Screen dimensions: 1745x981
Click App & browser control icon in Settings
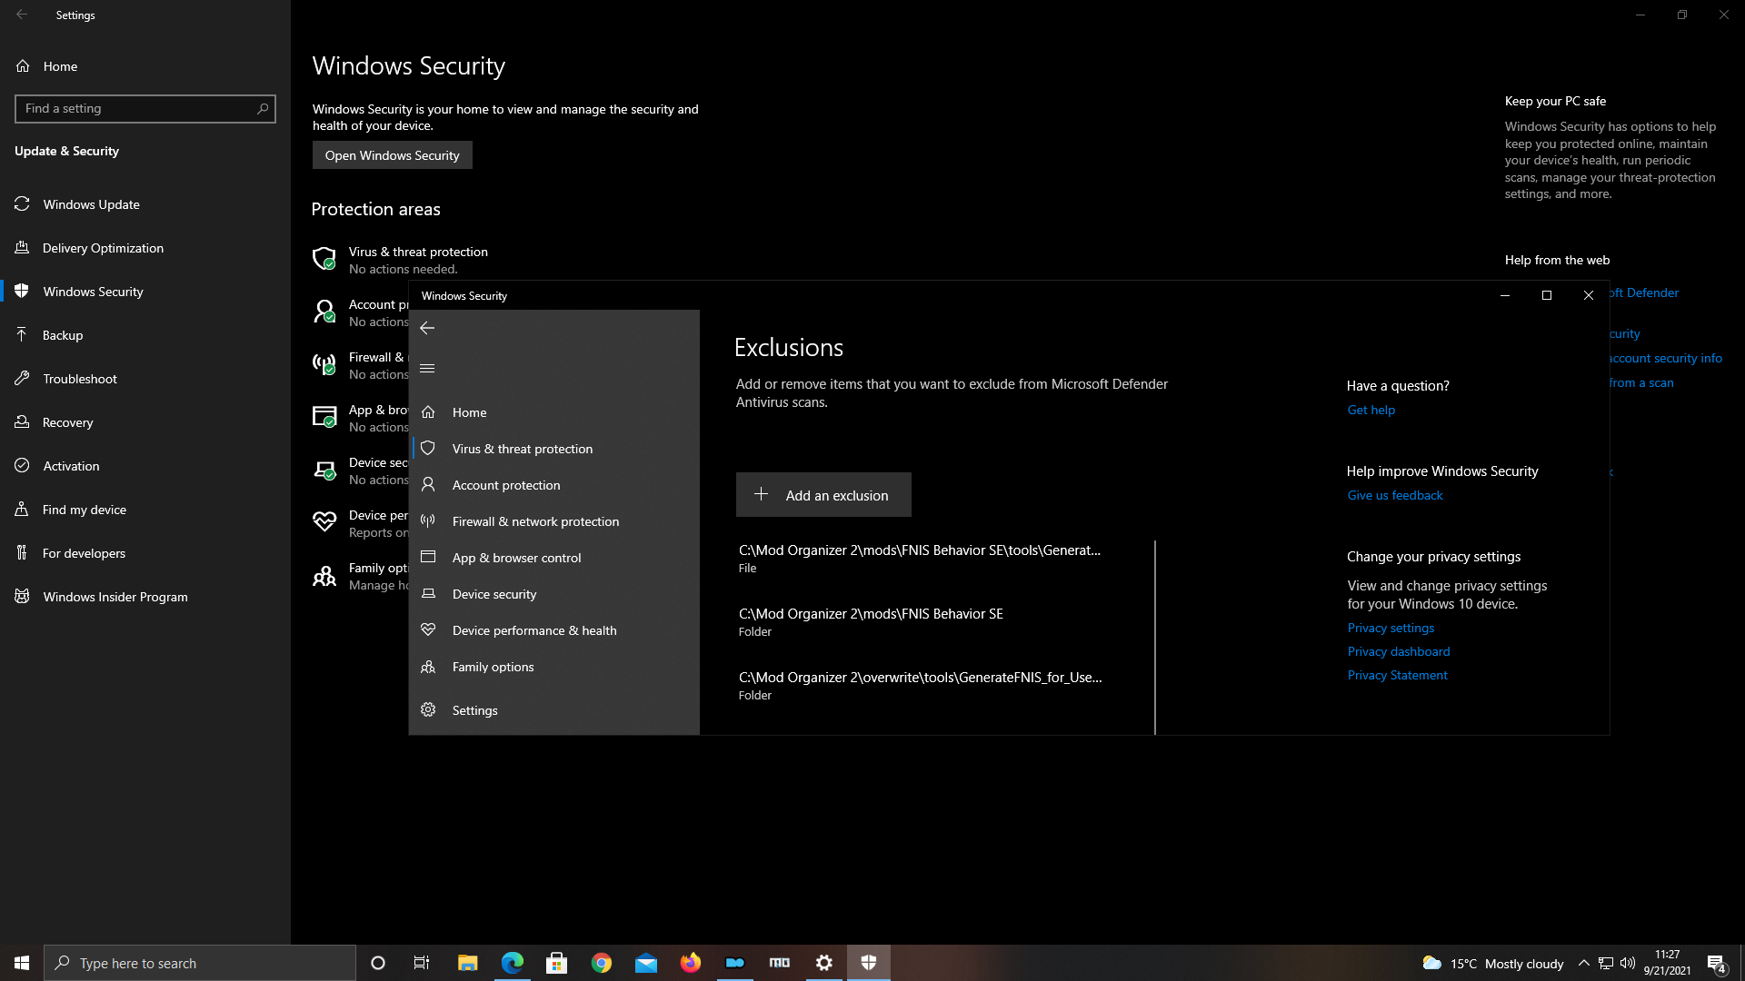324,417
